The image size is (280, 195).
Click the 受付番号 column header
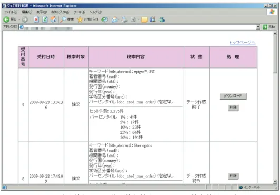coord(23,57)
